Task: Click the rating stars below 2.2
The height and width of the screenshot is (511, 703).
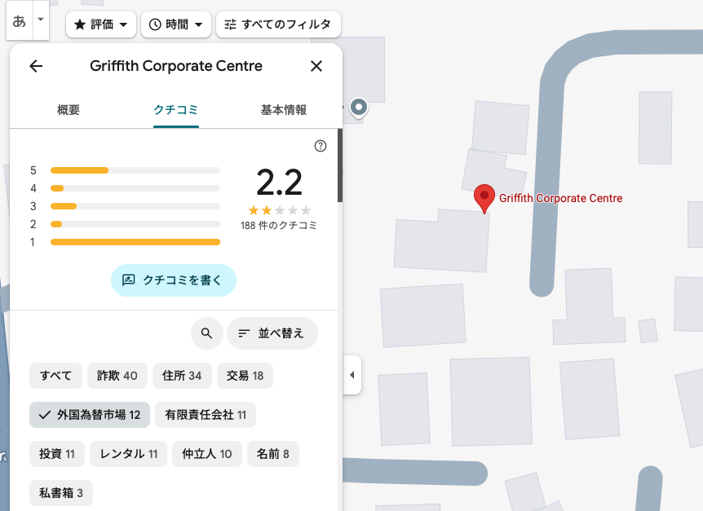Action: pos(279,210)
